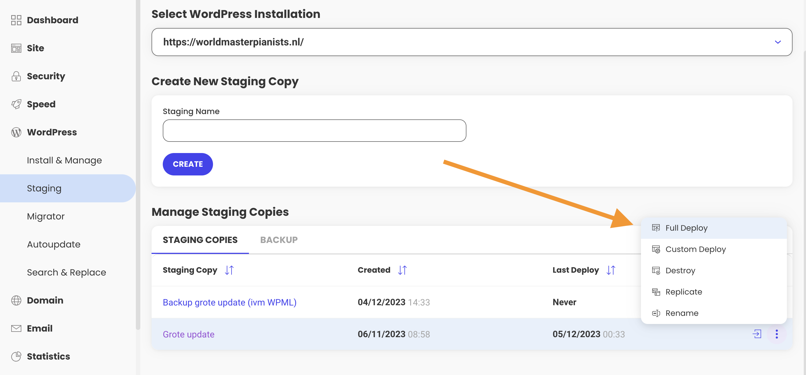Open the Statistics menu label

tap(49, 356)
